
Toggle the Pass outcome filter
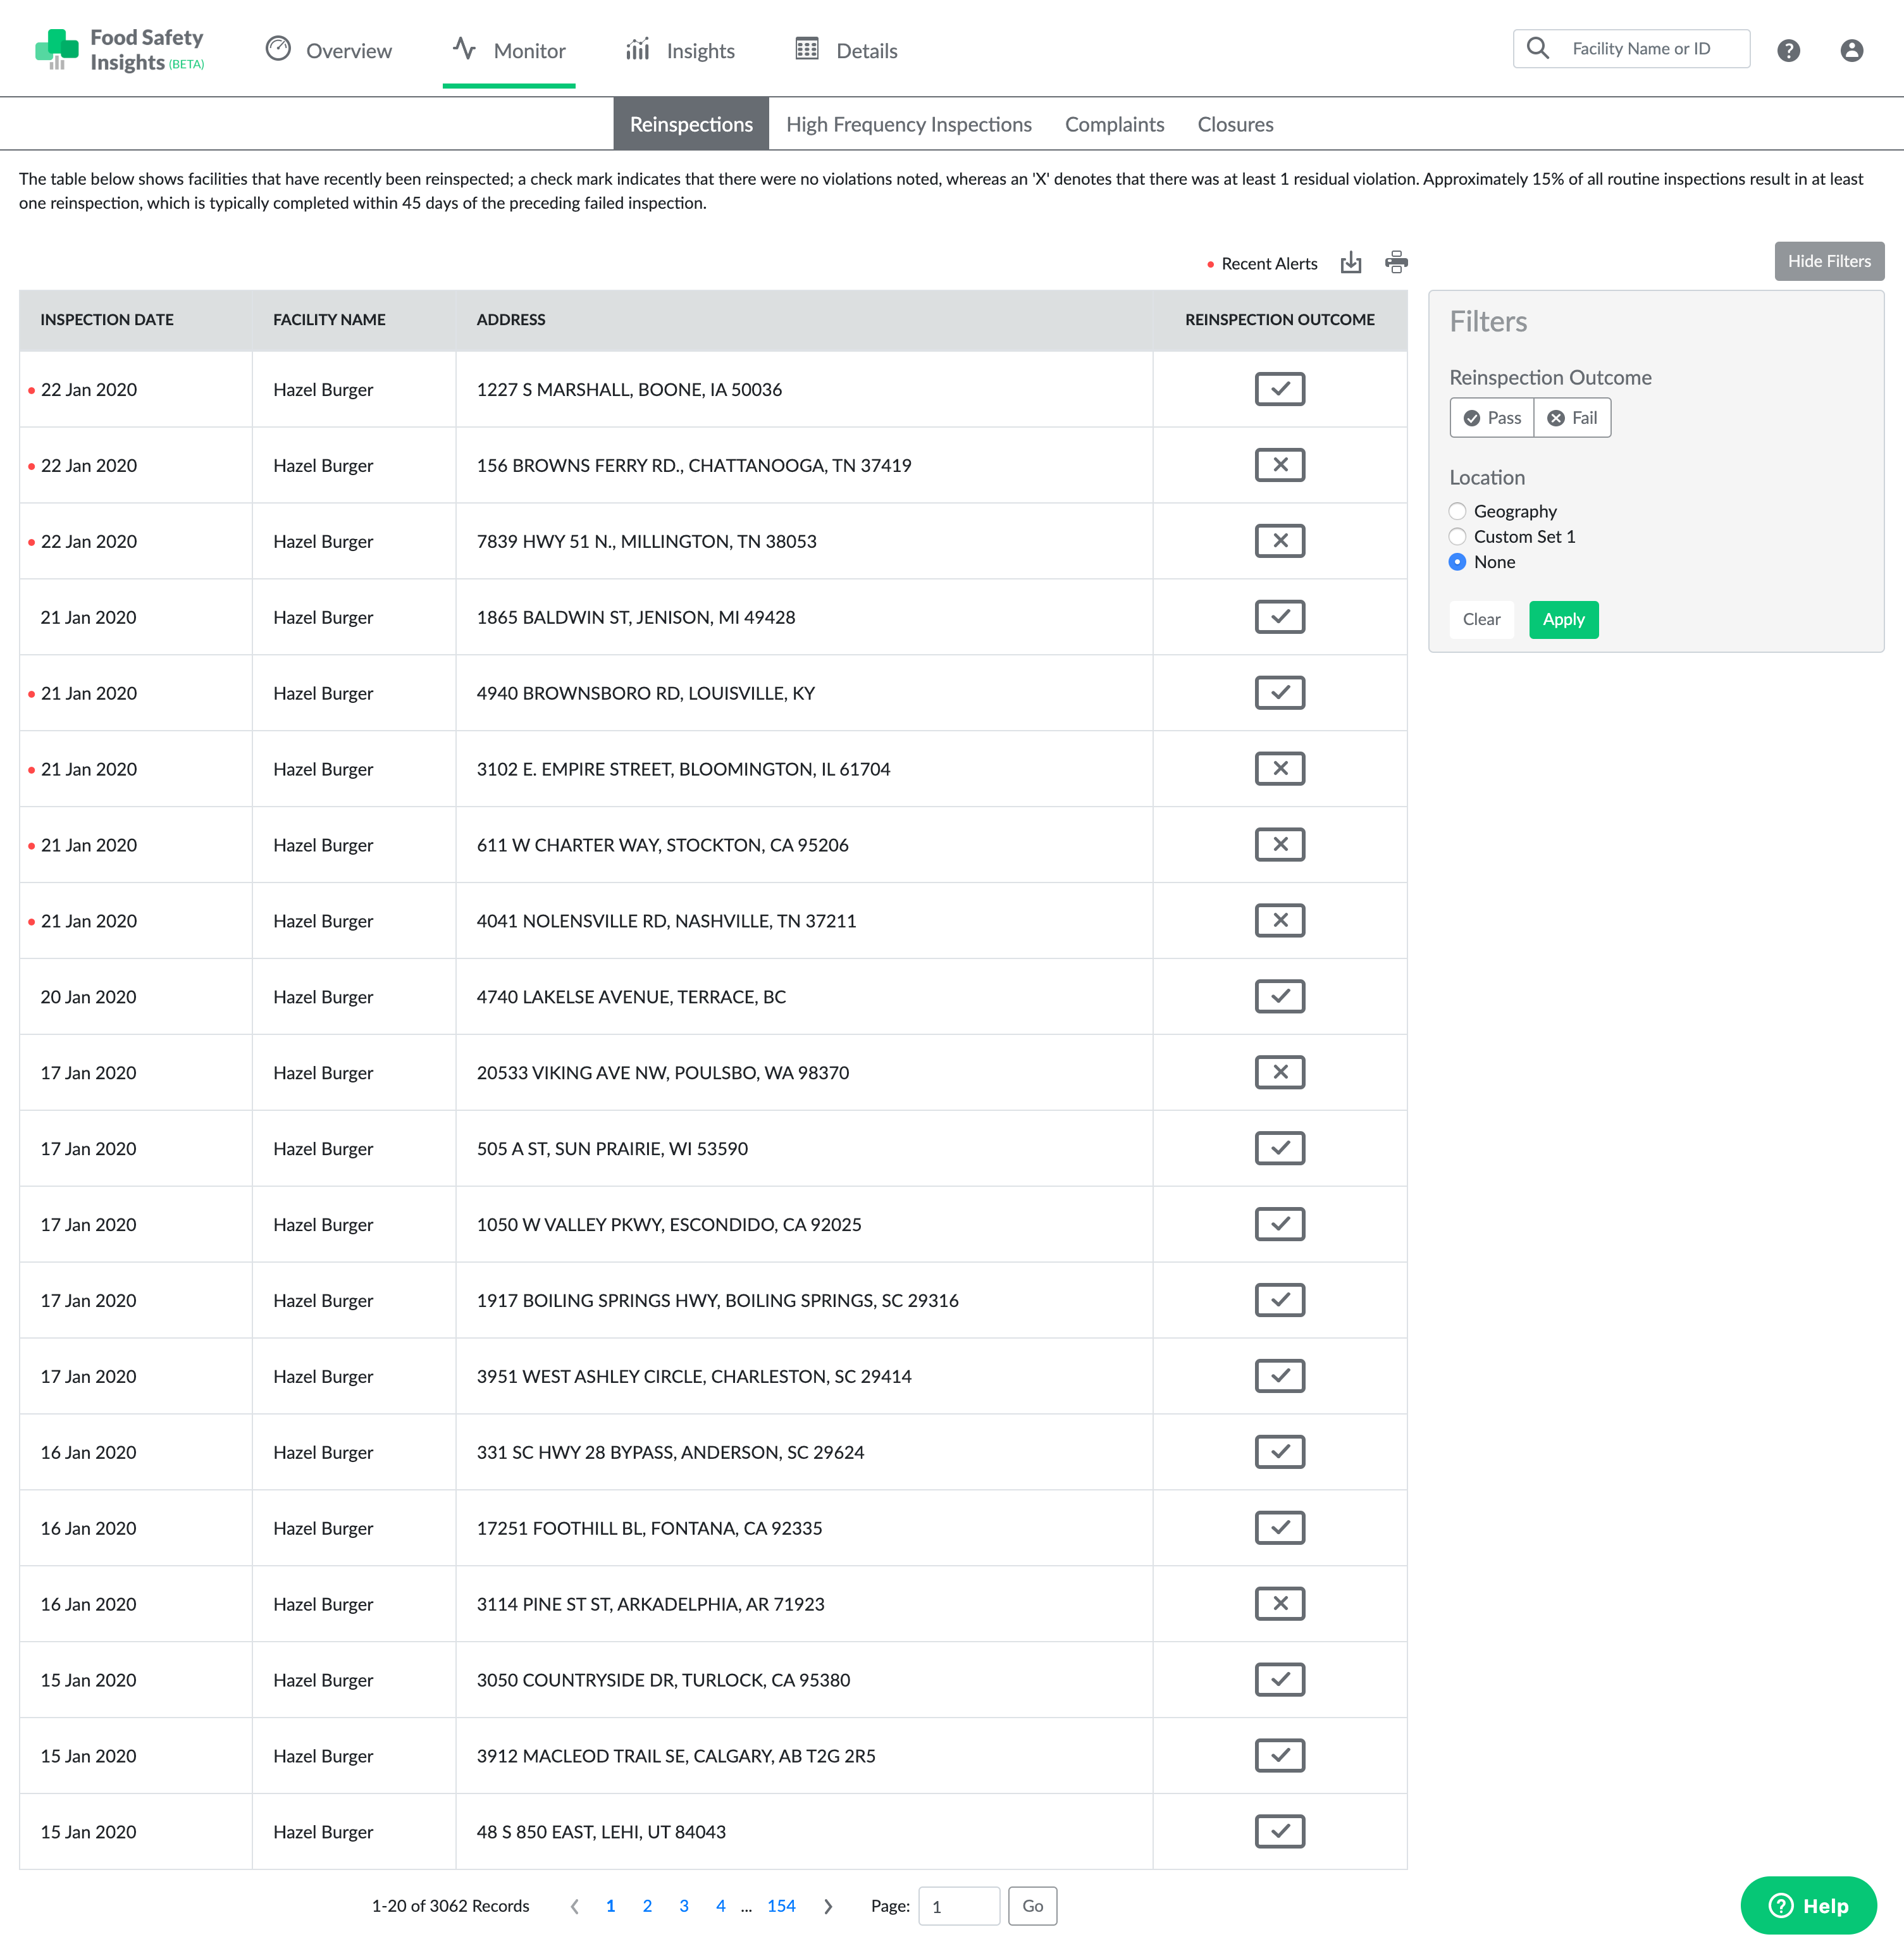click(1492, 418)
